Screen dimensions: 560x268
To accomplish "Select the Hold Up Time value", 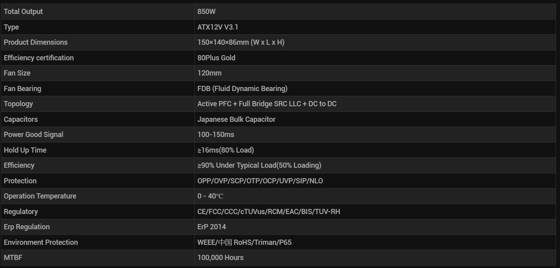I will (226, 150).
